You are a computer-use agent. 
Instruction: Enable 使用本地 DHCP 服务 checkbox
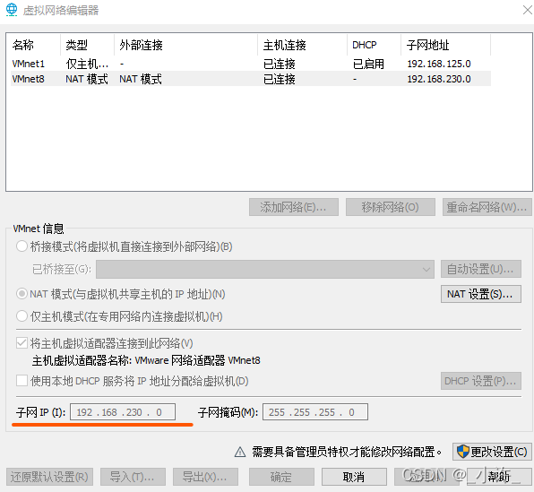pyautogui.click(x=22, y=381)
